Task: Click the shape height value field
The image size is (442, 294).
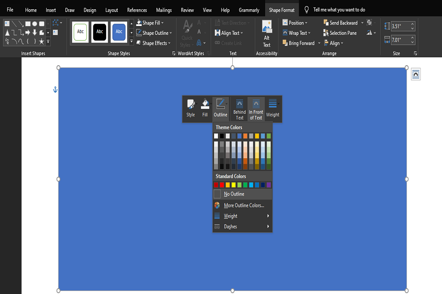Action: (399, 27)
